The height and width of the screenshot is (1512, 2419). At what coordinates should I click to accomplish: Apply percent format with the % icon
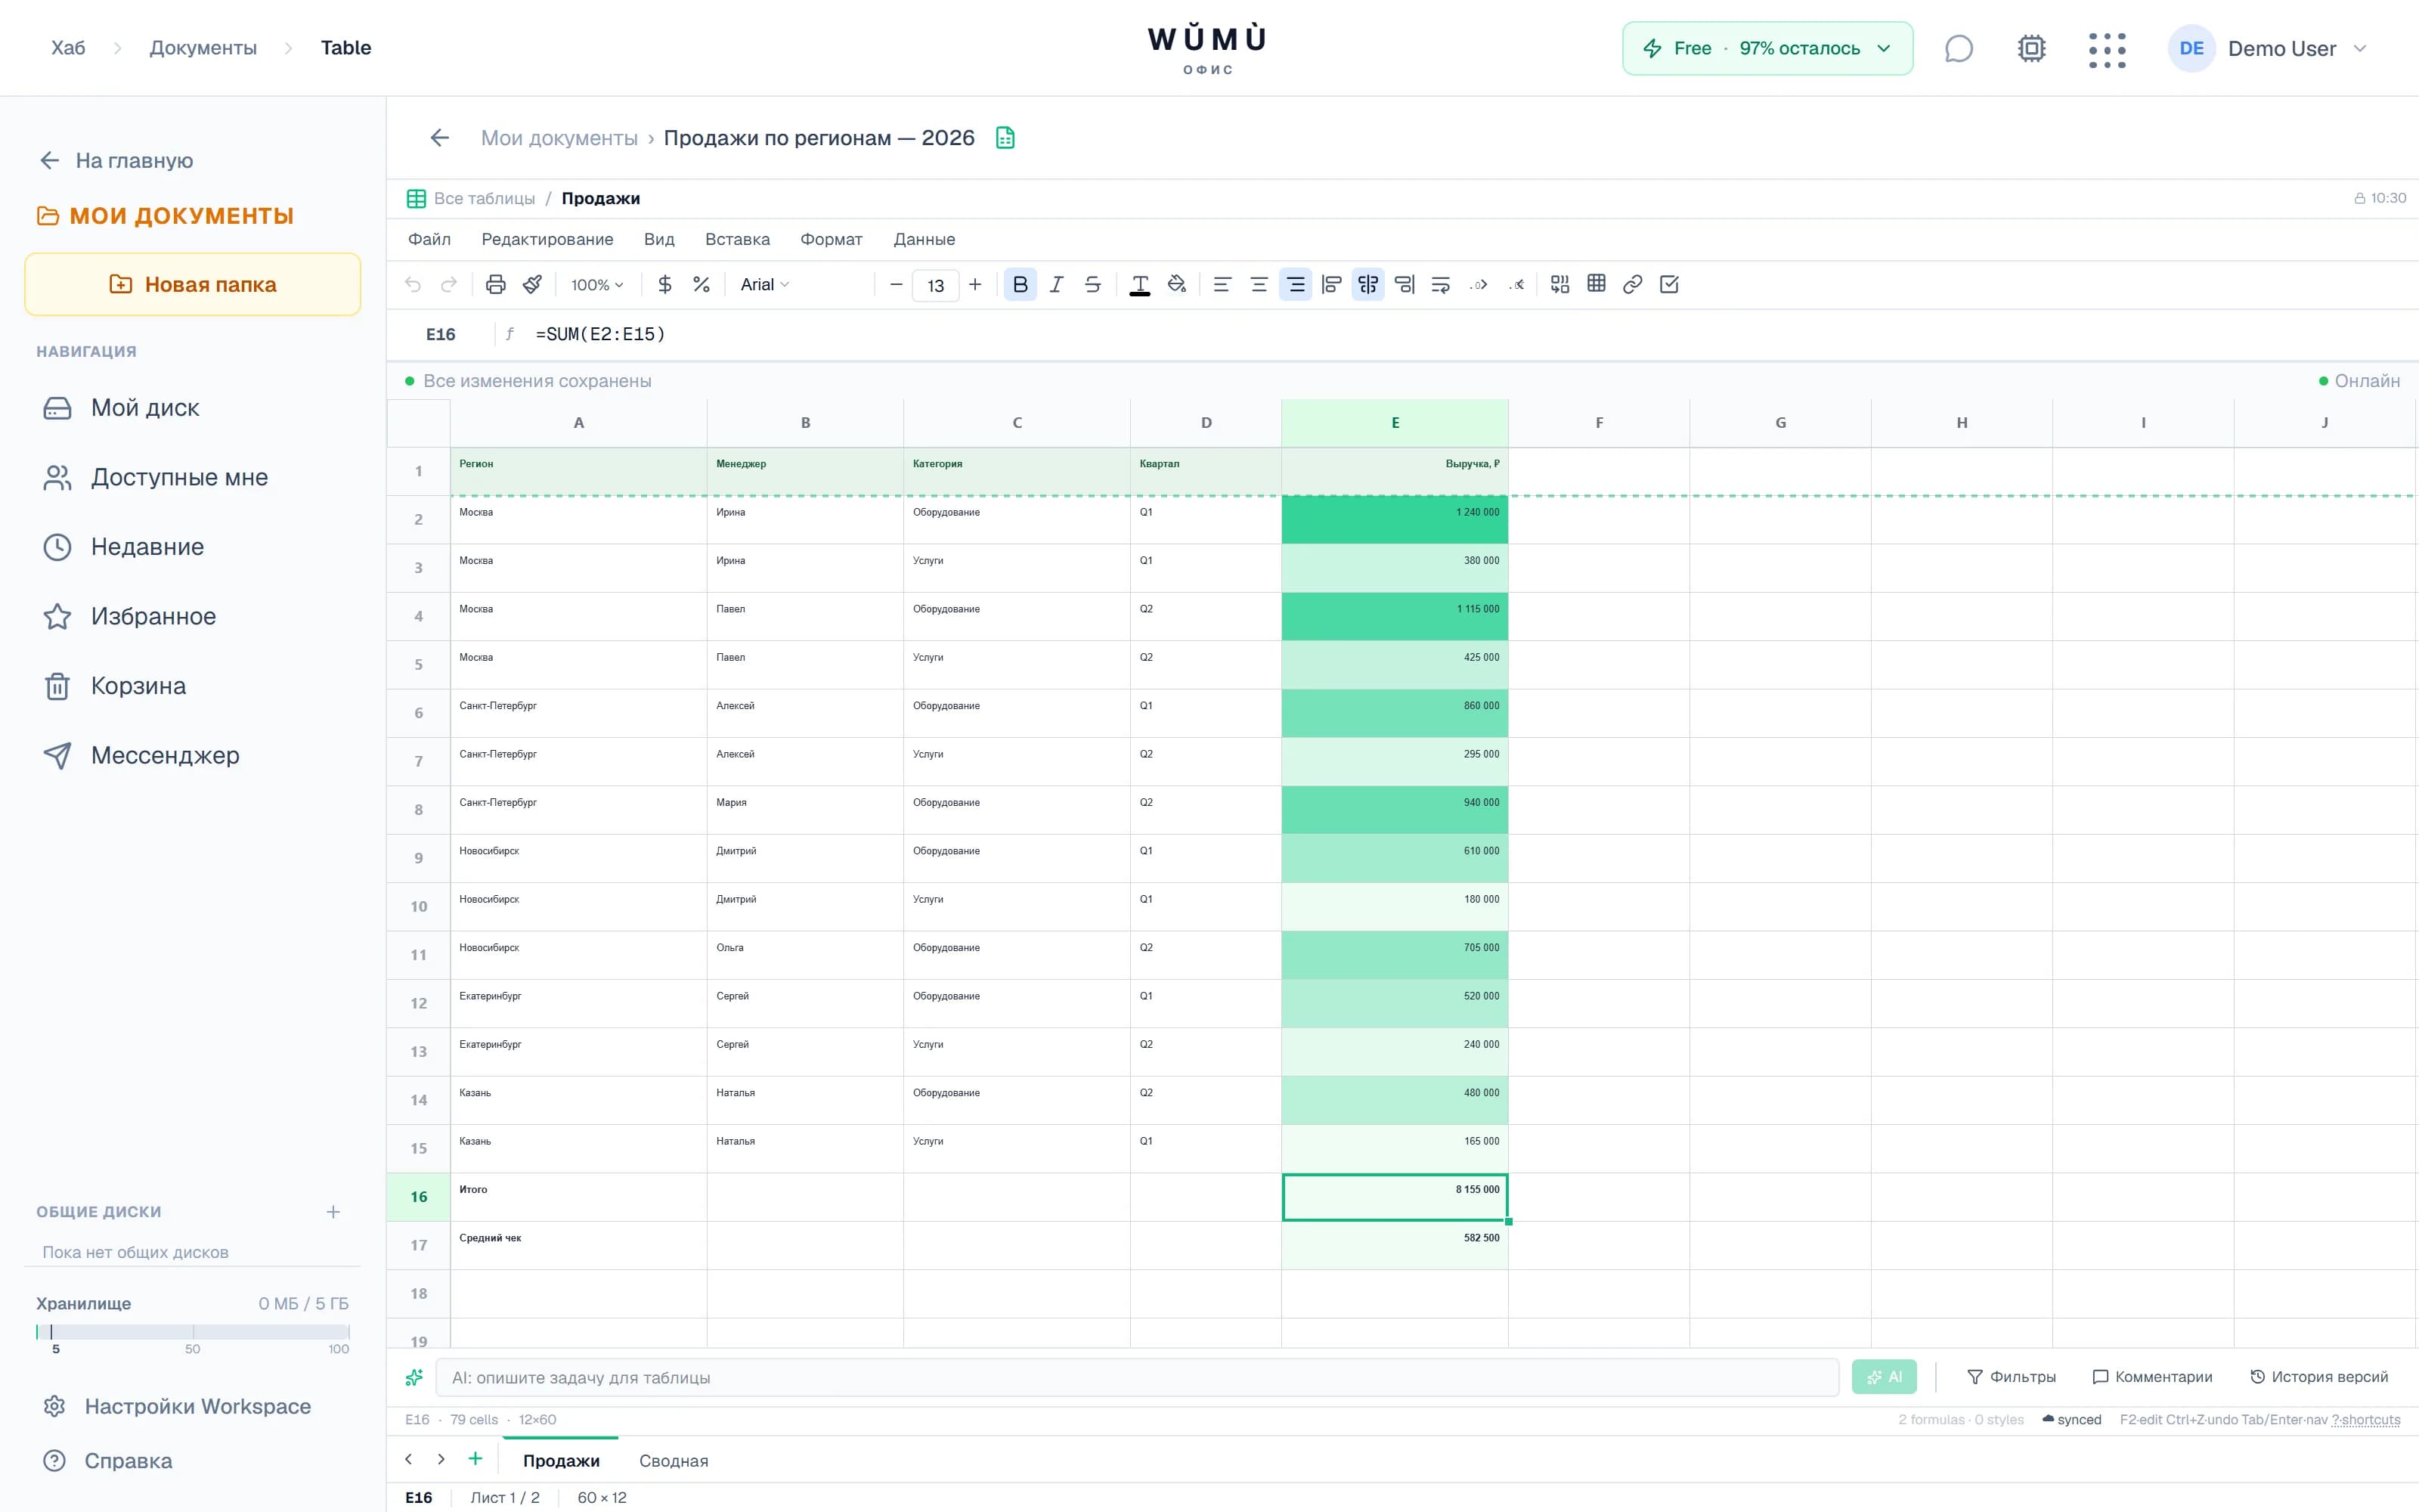(702, 285)
